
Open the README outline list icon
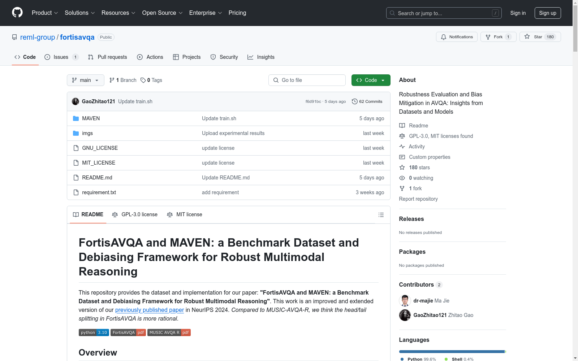381,215
